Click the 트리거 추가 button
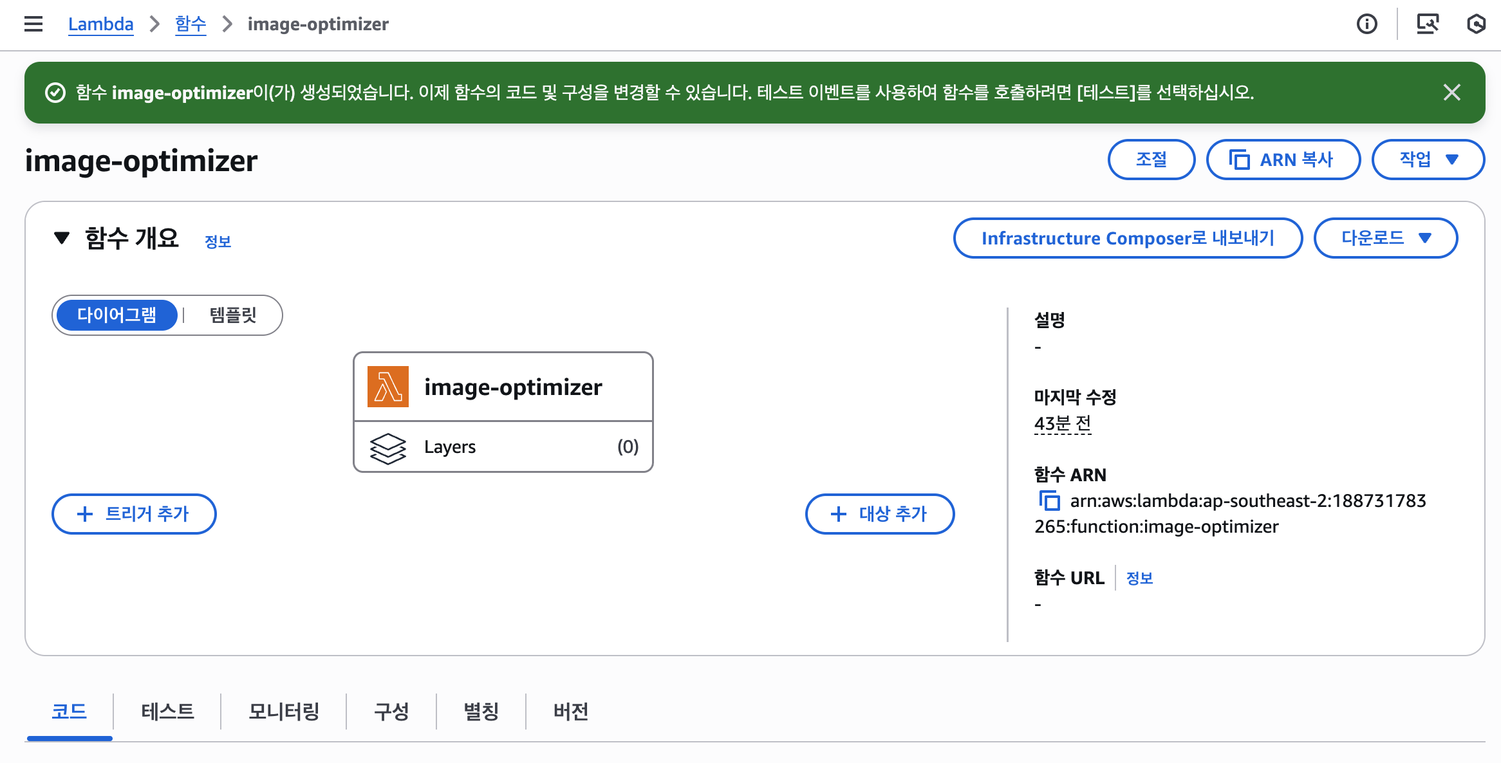This screenshot has width=1501, height=763. tap(134, 513)
